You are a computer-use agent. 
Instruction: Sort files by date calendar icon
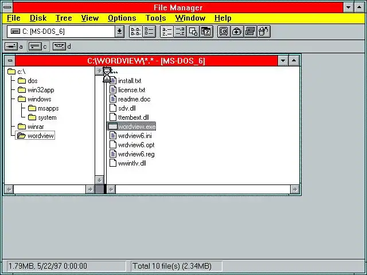[206, 32]
